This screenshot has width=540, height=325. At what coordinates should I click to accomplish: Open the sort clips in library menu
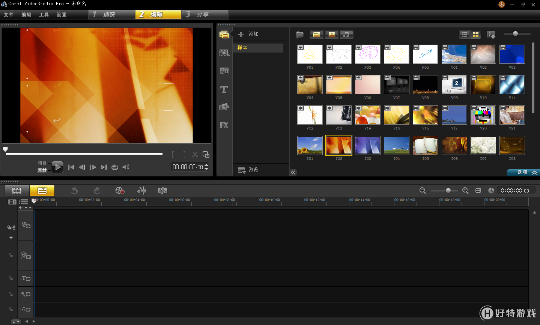(491, 35)
